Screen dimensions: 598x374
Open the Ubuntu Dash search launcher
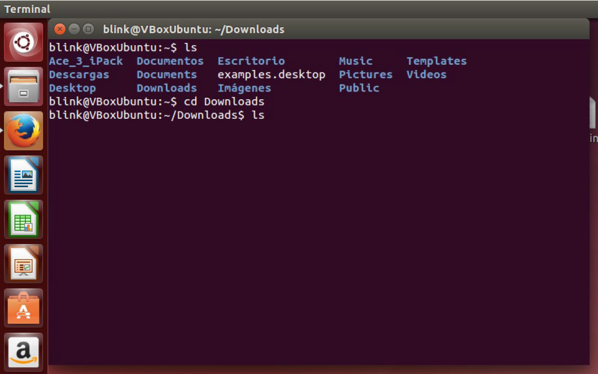(x=23, y=43)
